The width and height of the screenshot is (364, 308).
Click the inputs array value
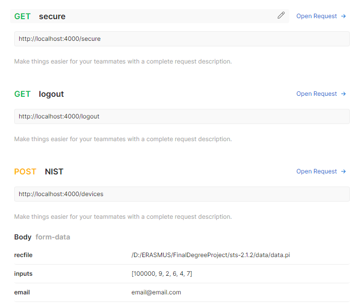(162, 274)
